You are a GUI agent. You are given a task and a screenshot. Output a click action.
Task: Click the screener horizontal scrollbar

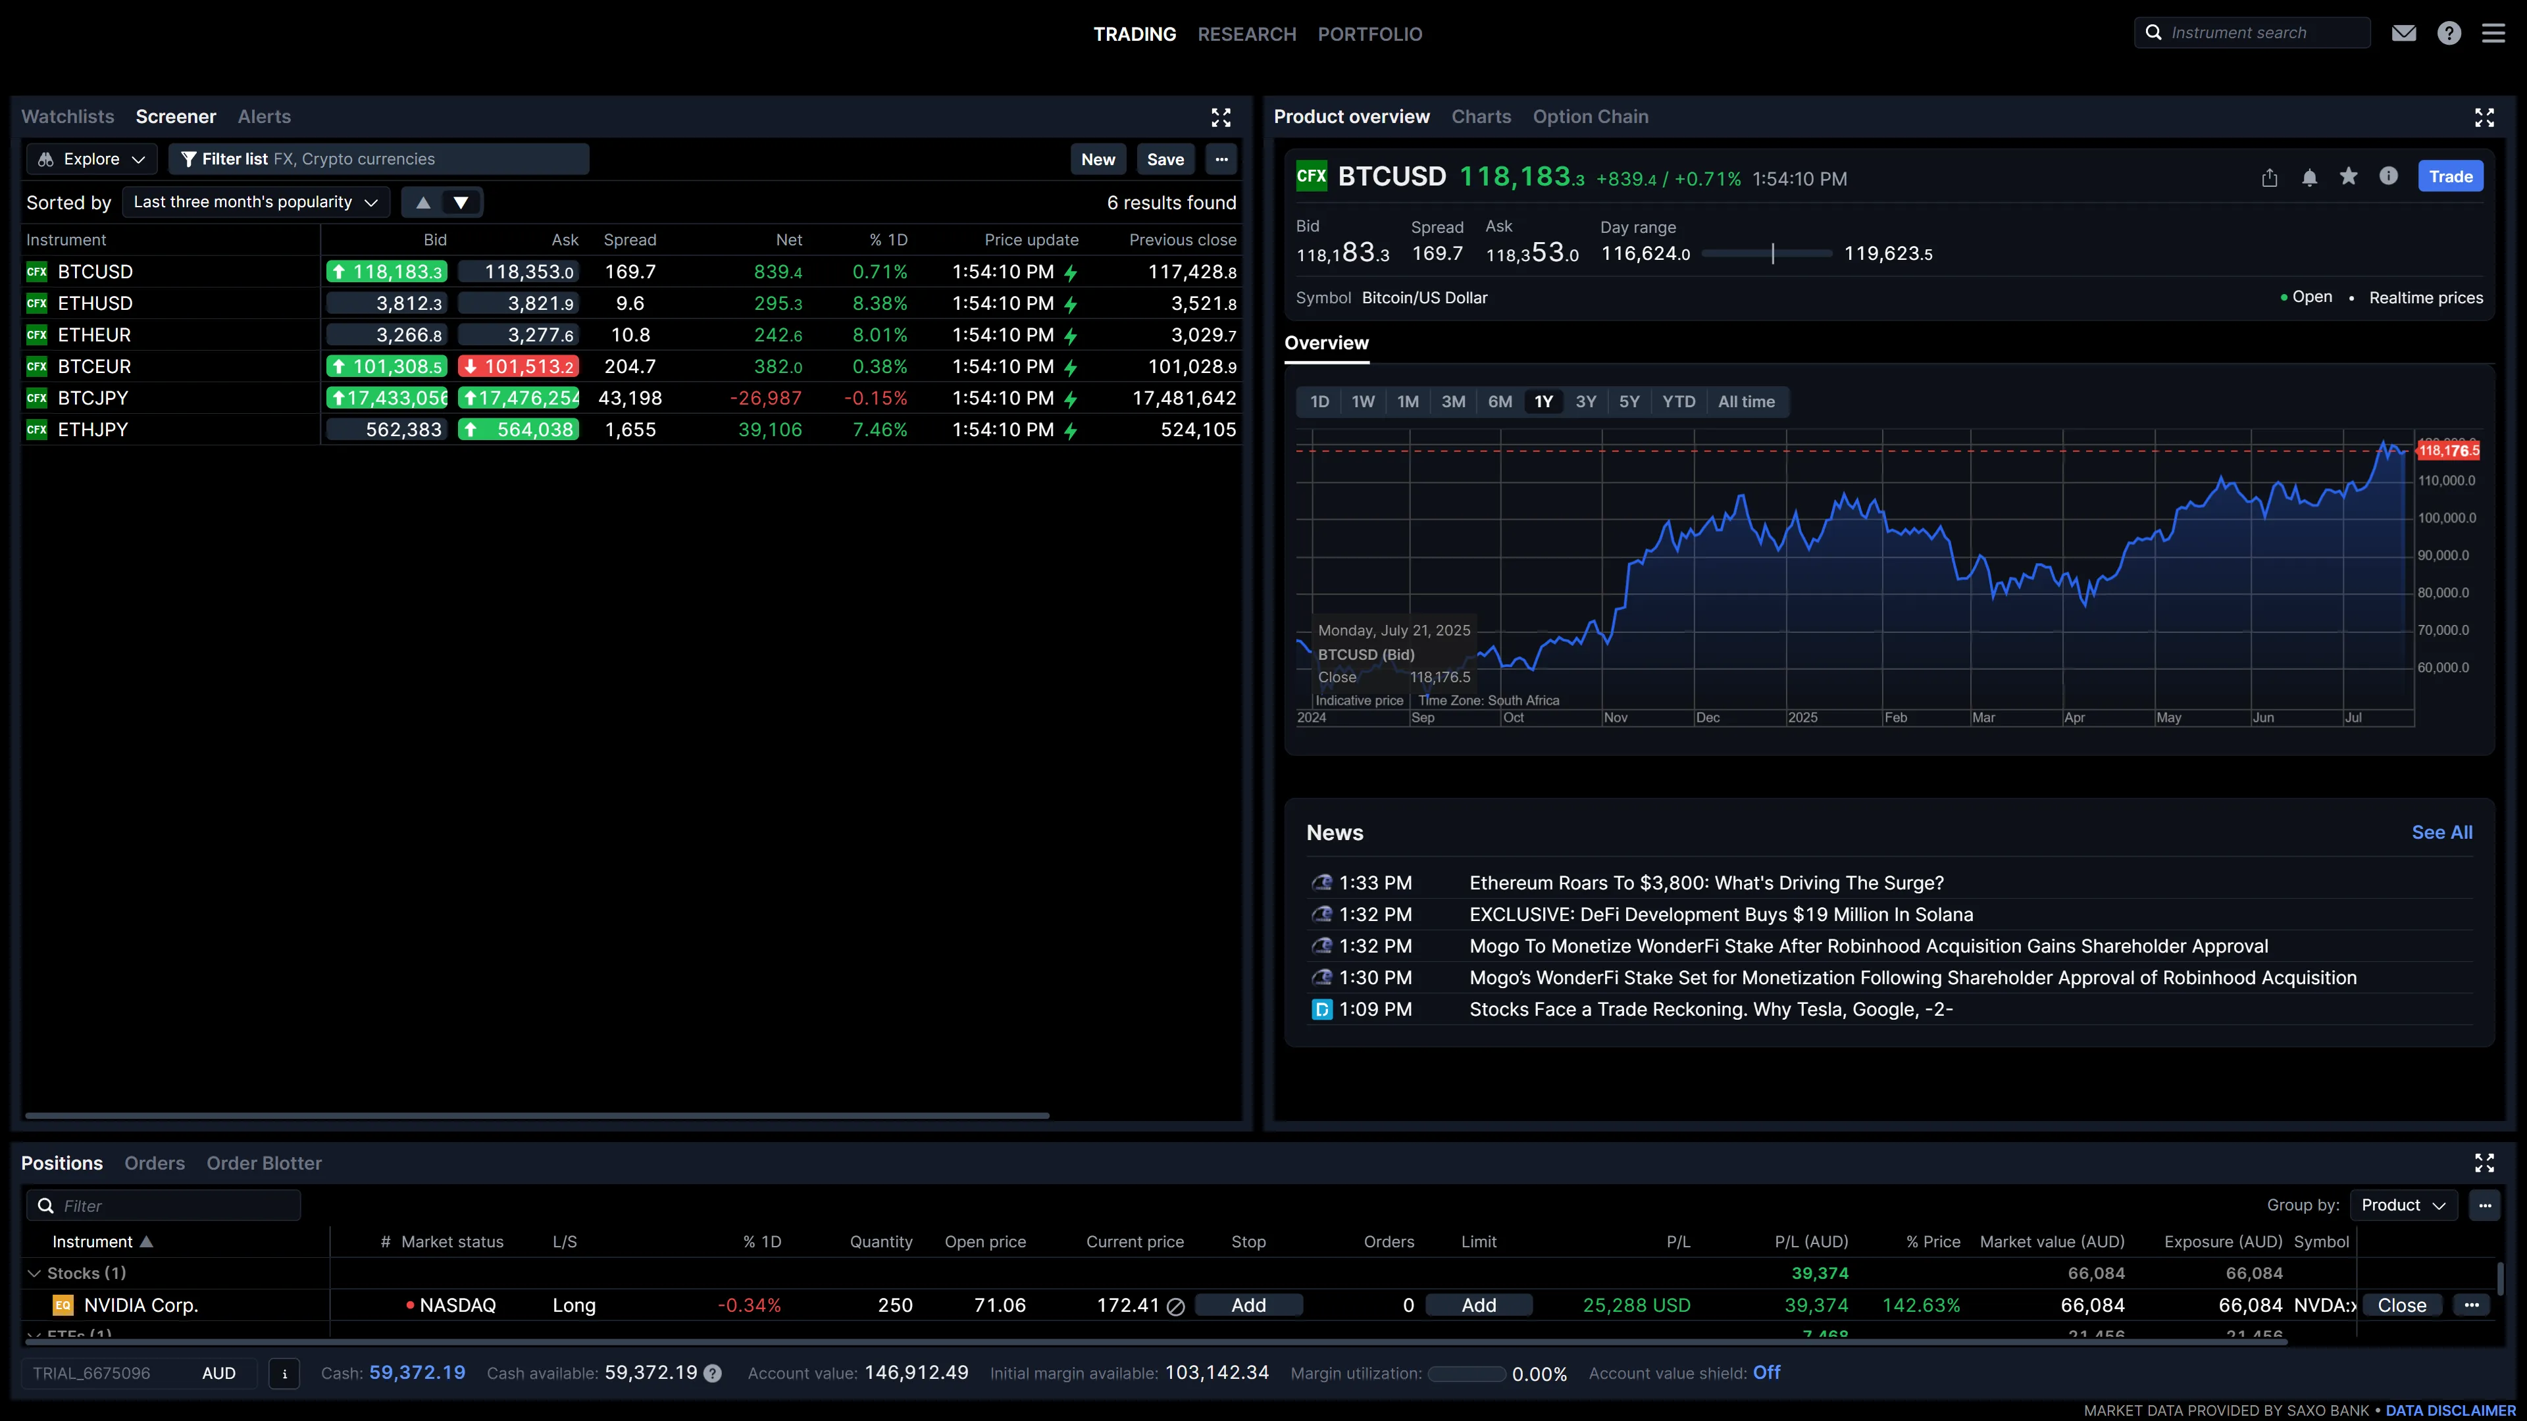pos(536,1115)
